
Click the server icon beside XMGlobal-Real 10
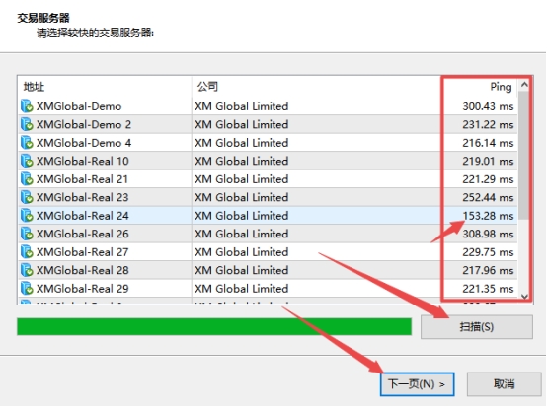point(27,161)
